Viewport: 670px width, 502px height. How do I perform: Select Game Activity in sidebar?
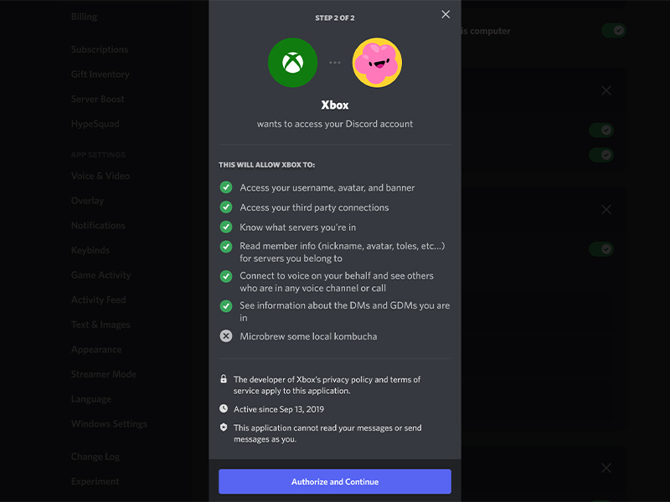click(x=100, y=275)
